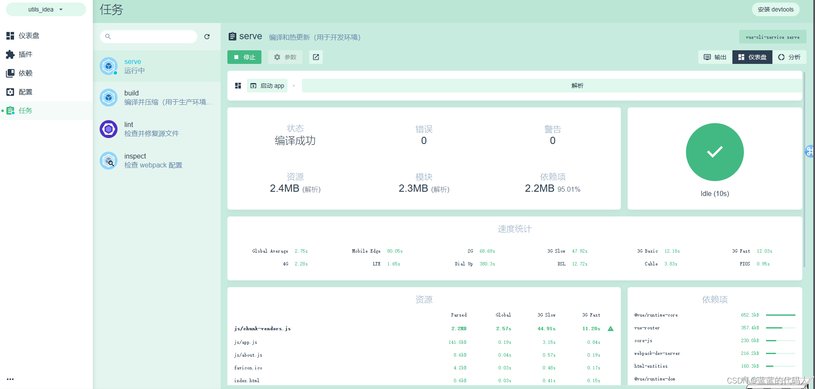815x389 pixels.
Task: Switch to the output (输出) tab
Action: [715, 57]
